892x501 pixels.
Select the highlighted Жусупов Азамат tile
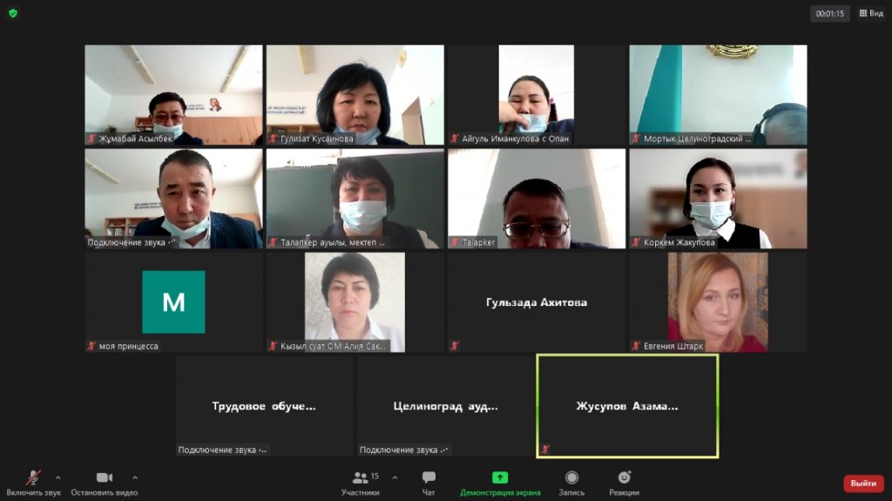[x=627, y=406]
